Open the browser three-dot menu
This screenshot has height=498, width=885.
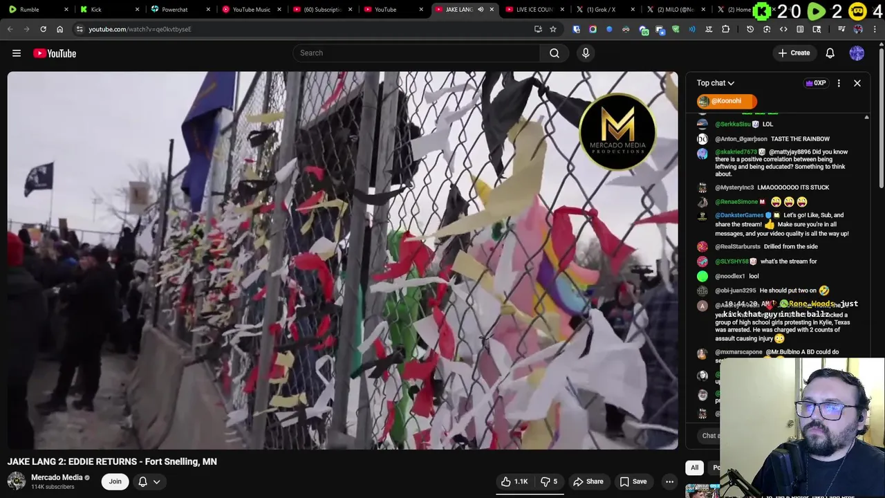coord(875,29)
